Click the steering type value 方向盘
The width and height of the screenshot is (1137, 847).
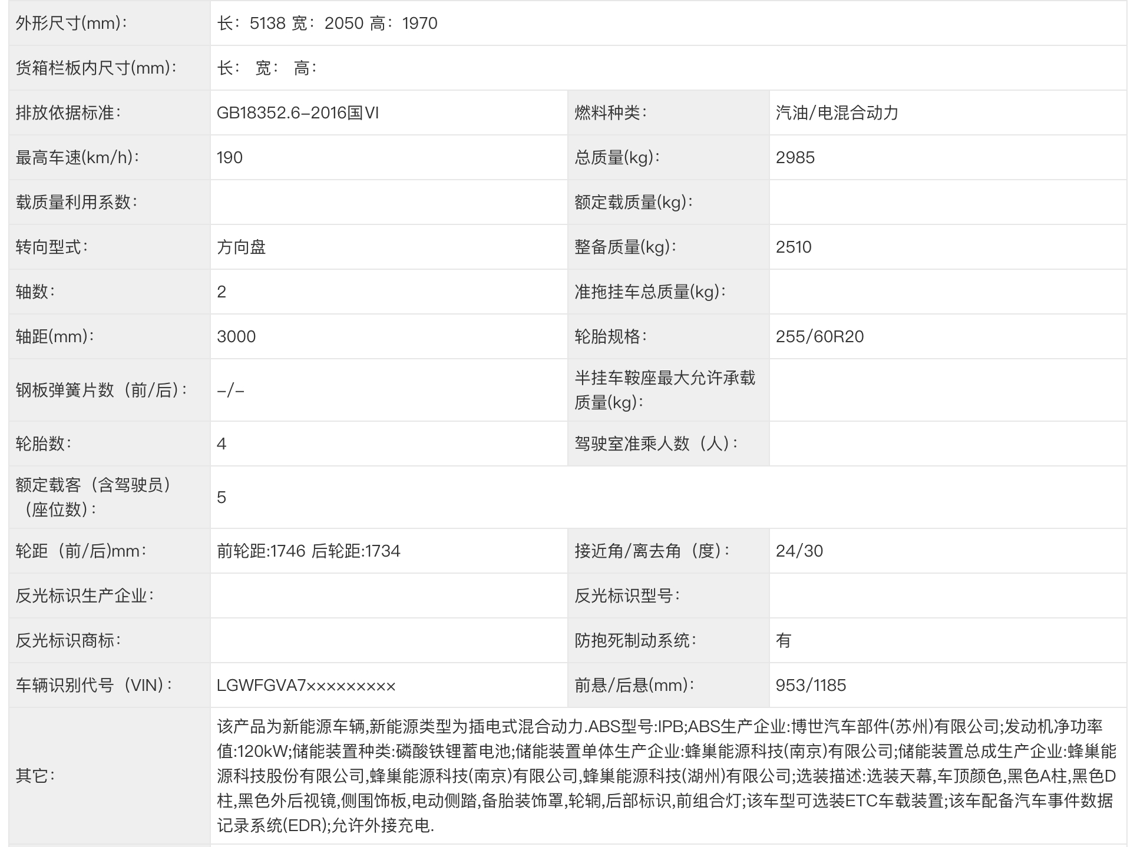[242, 247]
